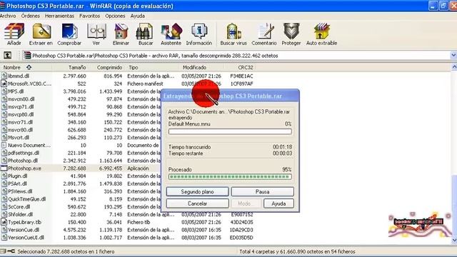Select the Shfolder.dll file
Viewport: 457px width, 257px height.
pyautogui.click(x=20, y=214)
